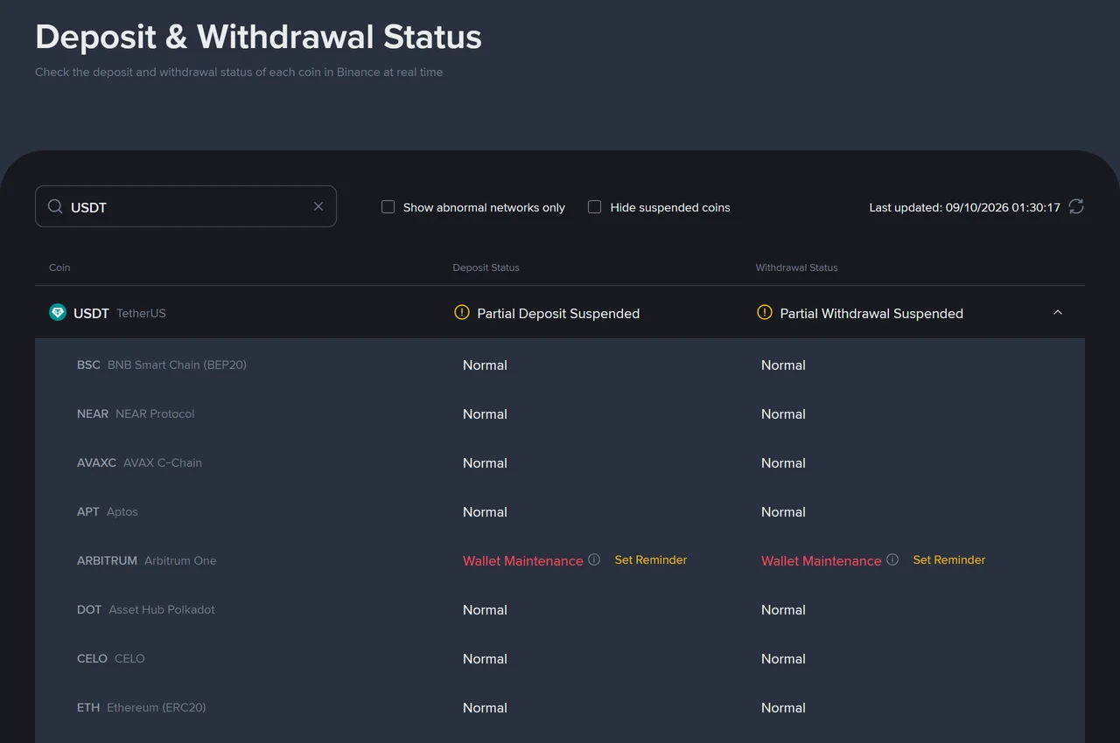Screen dimensions: 1120x743
Task: Refresh the last updated status
Action: 1076,206
